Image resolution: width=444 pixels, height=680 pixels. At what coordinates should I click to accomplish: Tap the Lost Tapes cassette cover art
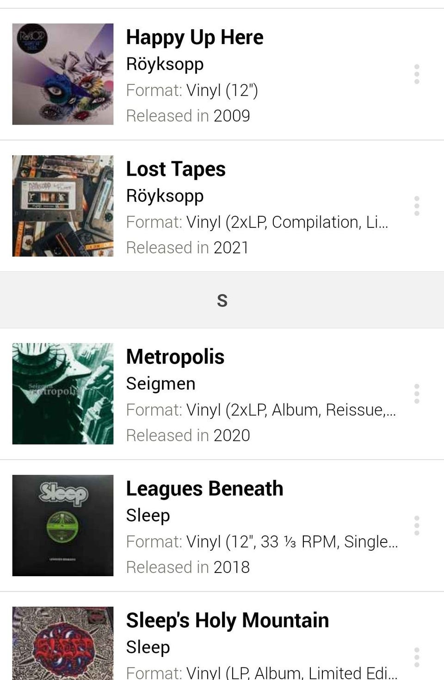coord(63,206)
